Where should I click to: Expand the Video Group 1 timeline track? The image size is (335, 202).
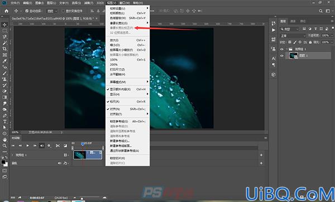click(12, 155)
